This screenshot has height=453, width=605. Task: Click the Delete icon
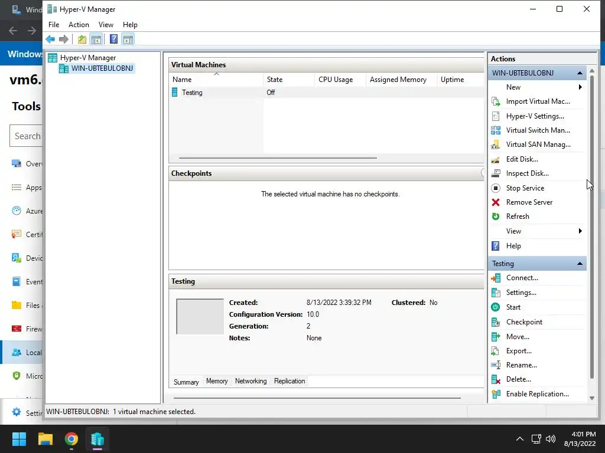496,379
